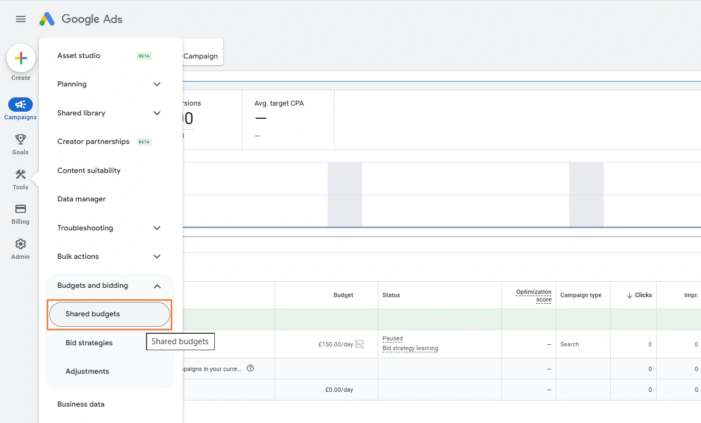701x423 pixels.
Task: Open the Tools wrench section
Action: click(x=21, y=179)
